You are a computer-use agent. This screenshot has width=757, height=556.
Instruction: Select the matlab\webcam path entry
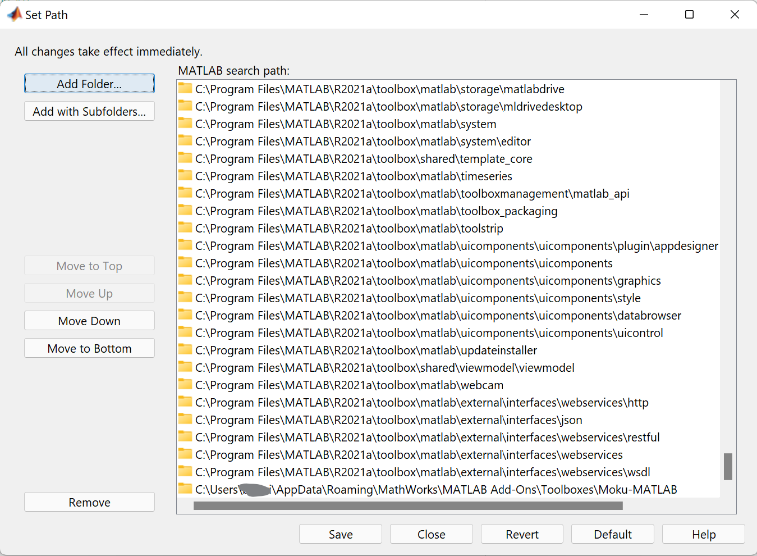pyautogui.click(x=349, y=385)
